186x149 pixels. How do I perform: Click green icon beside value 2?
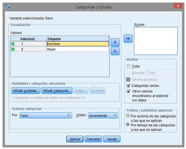[13, 49]
